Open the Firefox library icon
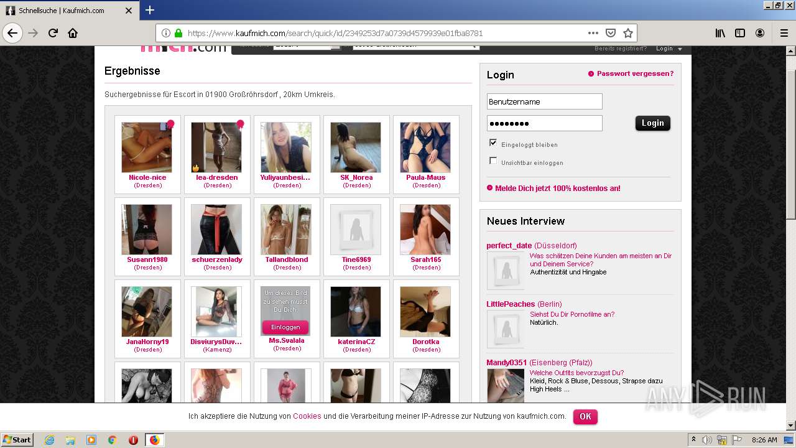 720,33
